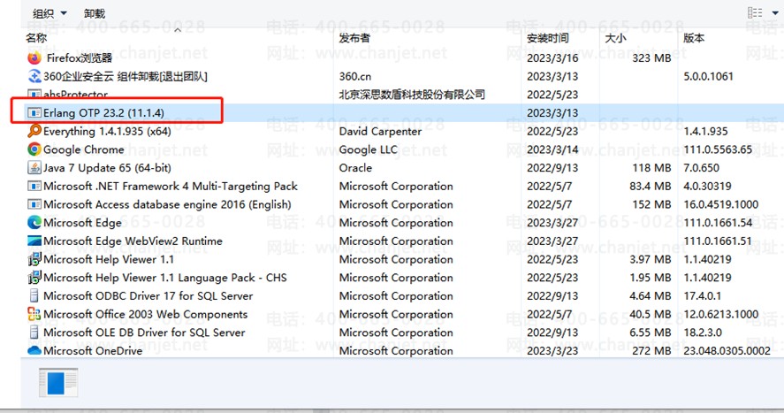
Task: Click publisher 360.cn
Action: (355, 77)
